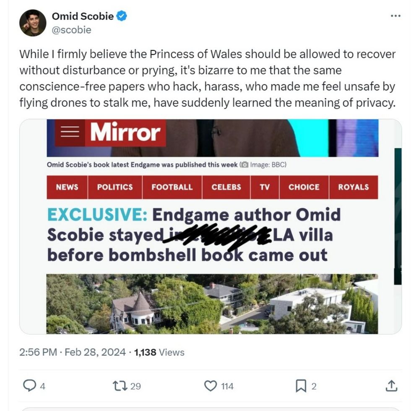The image size is (411, 411).
Task: Click the Omid Scobie display name
Action: [x=83, y=16]
